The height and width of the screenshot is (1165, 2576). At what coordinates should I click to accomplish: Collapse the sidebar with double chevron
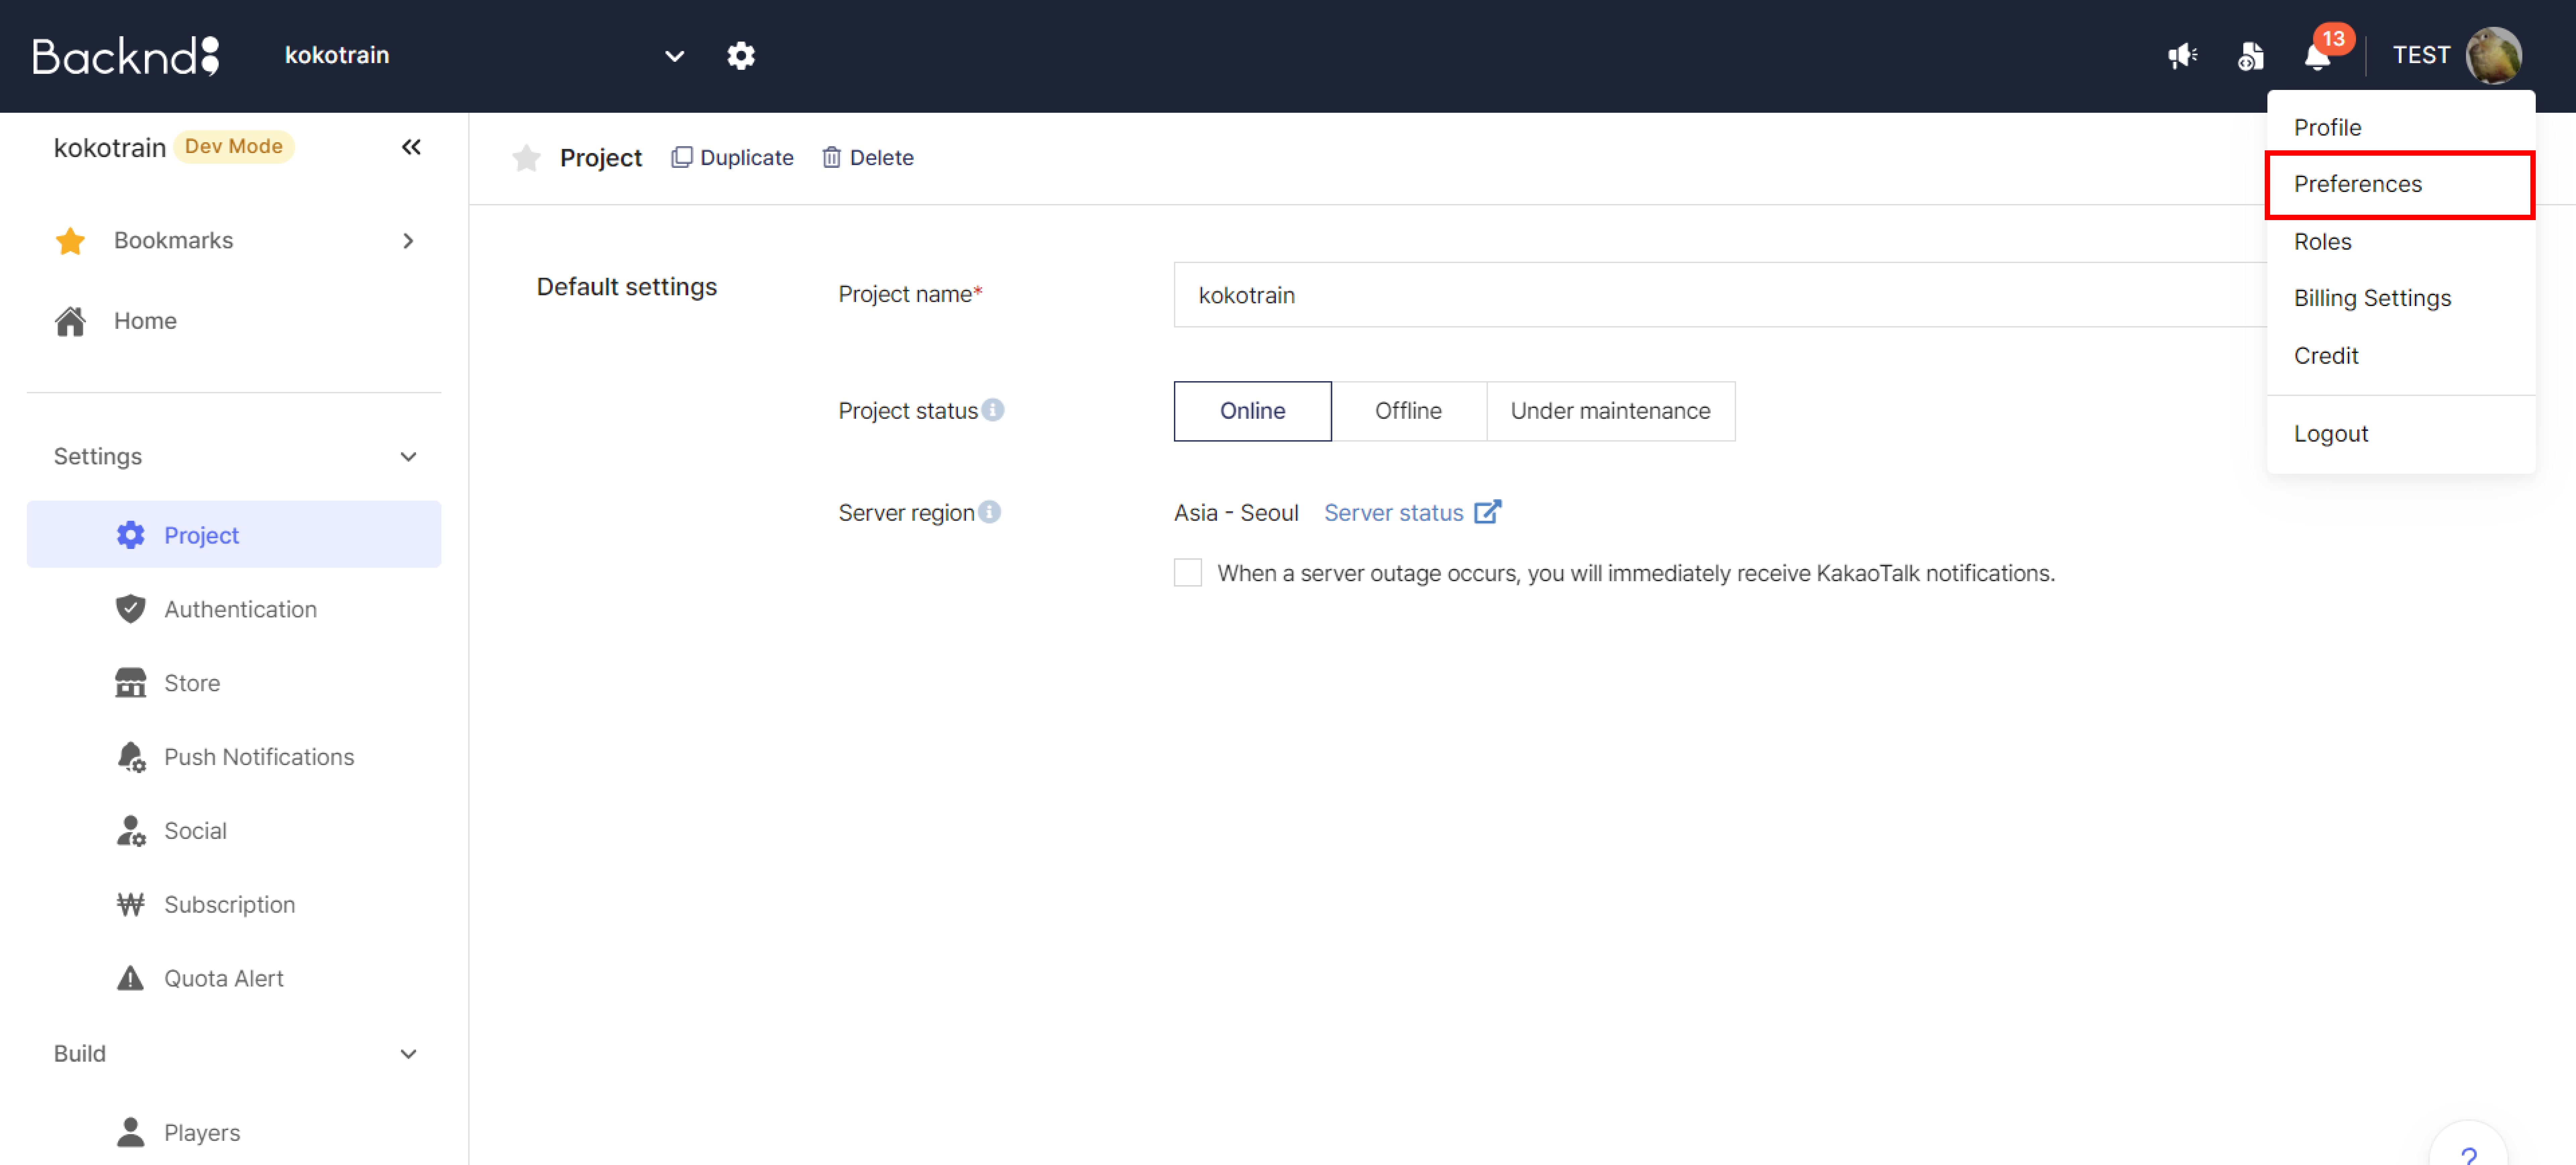coord(411,147)
